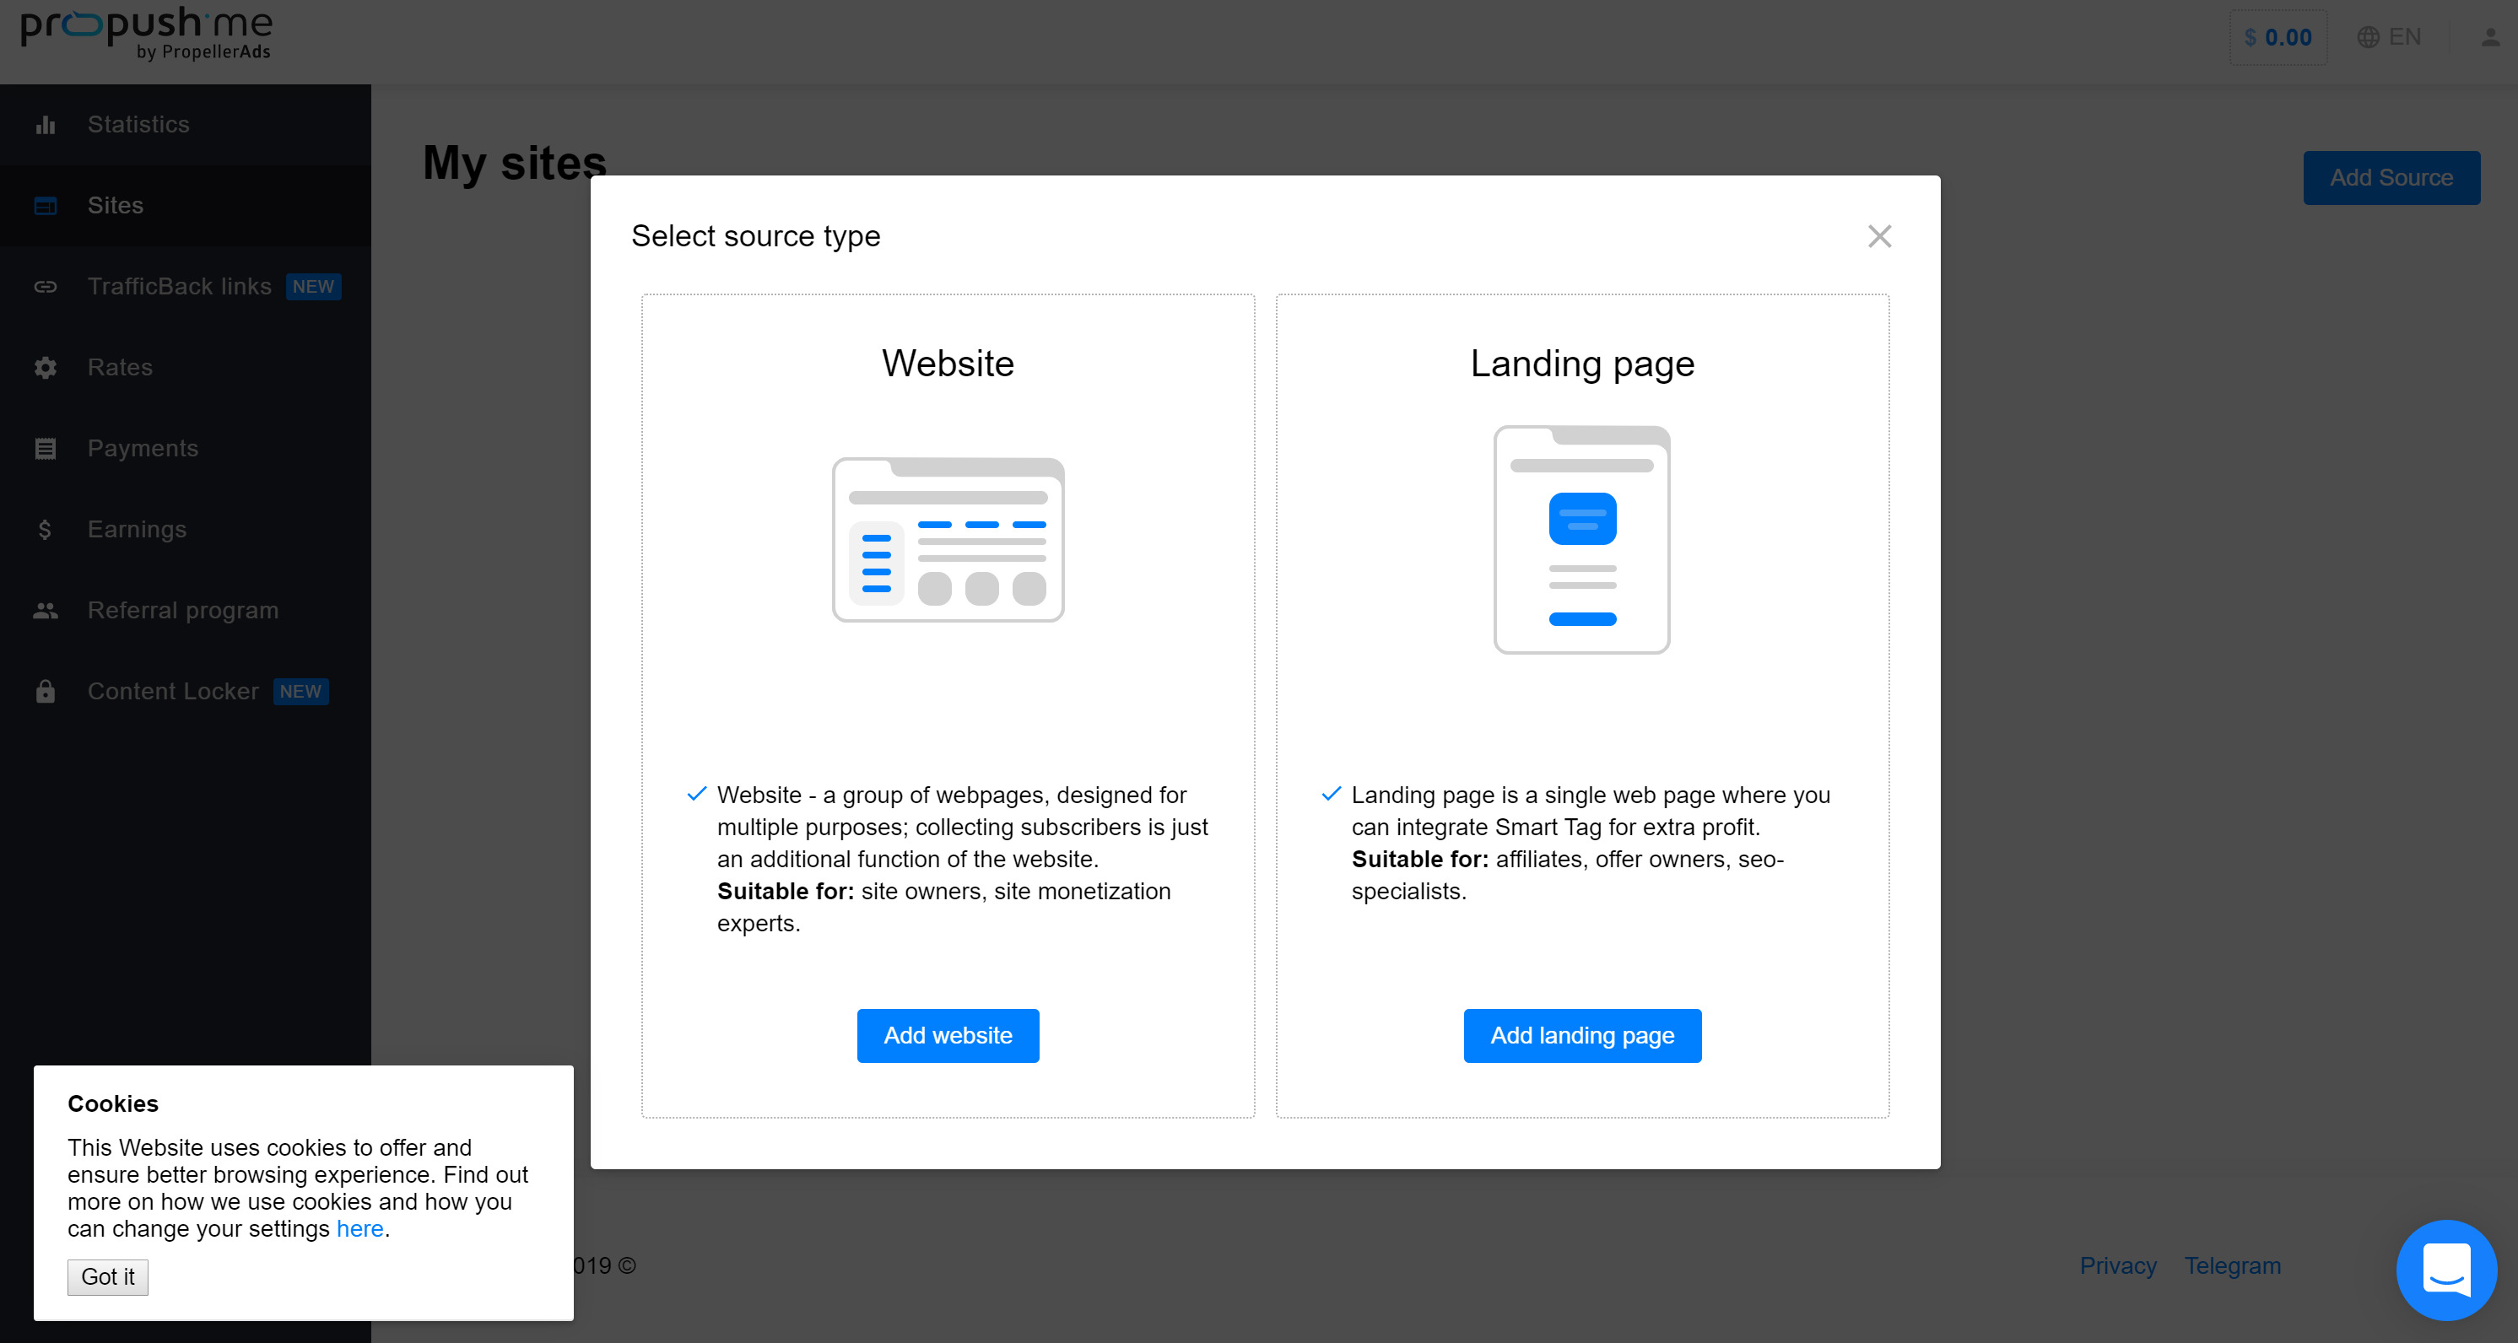The height and width of the screenshot is (1343, 2518).
Task: Close the Select source type dialog
Action: coord(1878,236)
